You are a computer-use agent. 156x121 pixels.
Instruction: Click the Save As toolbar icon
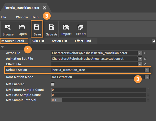pos(52,27)
